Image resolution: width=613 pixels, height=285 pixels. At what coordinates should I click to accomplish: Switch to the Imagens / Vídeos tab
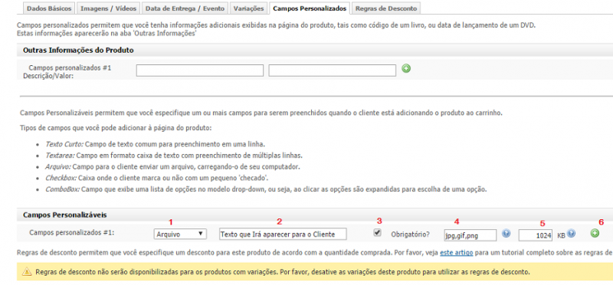pos(108,8)
